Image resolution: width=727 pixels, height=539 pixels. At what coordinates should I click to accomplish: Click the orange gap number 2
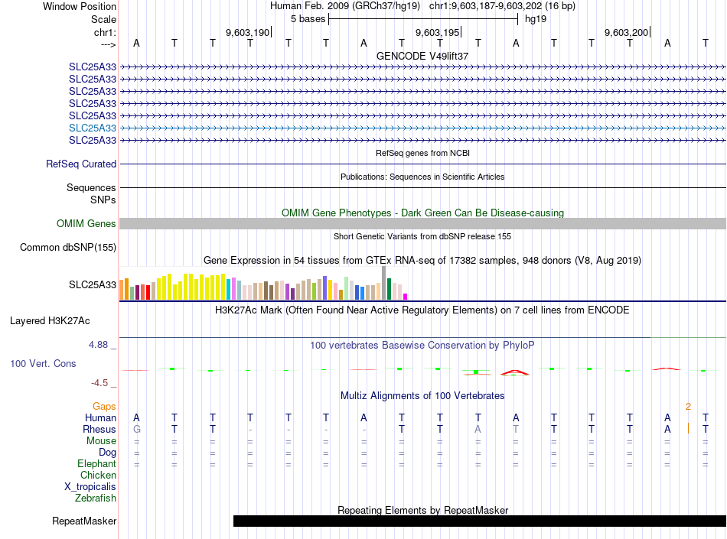click(x=688, y=406)
